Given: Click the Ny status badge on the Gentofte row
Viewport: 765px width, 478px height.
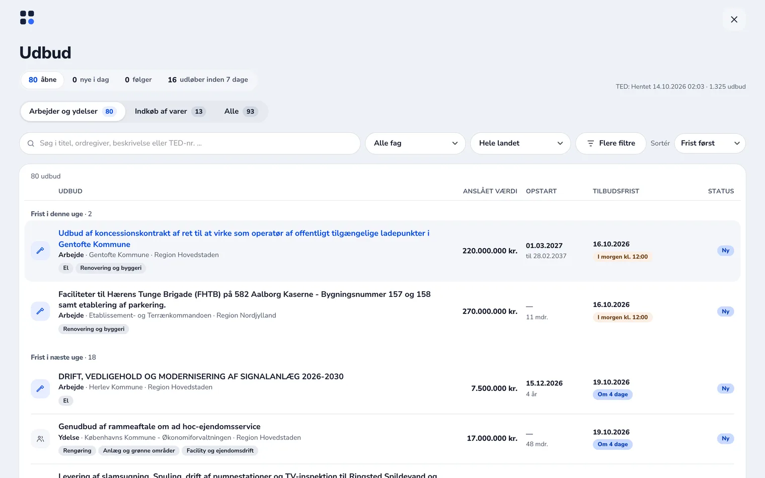Looking at the screenshot, I should tap(725, 251).
